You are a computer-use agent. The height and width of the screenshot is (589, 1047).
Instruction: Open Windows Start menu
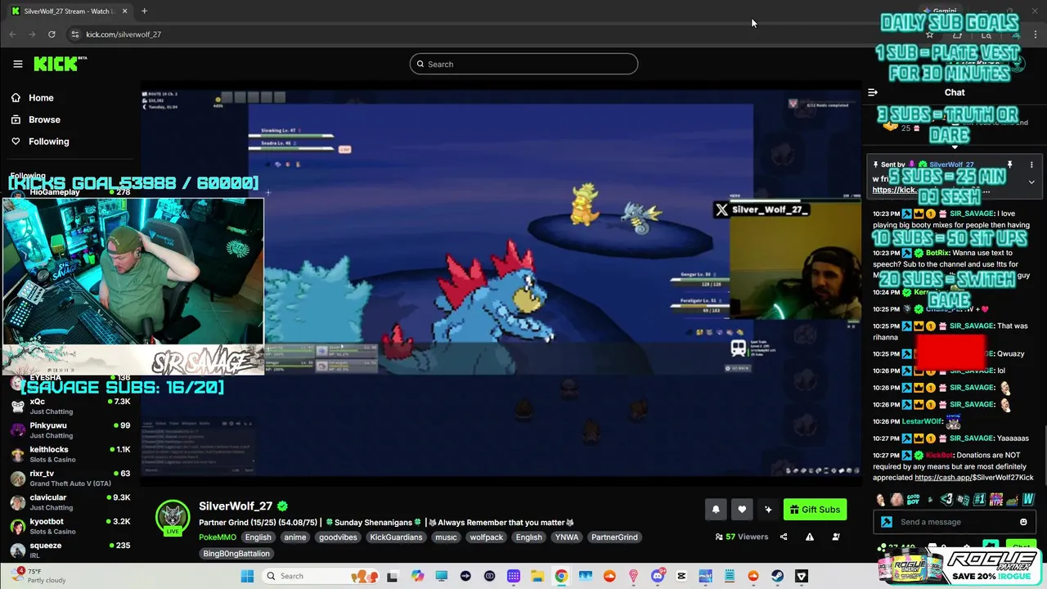point(247,576)
